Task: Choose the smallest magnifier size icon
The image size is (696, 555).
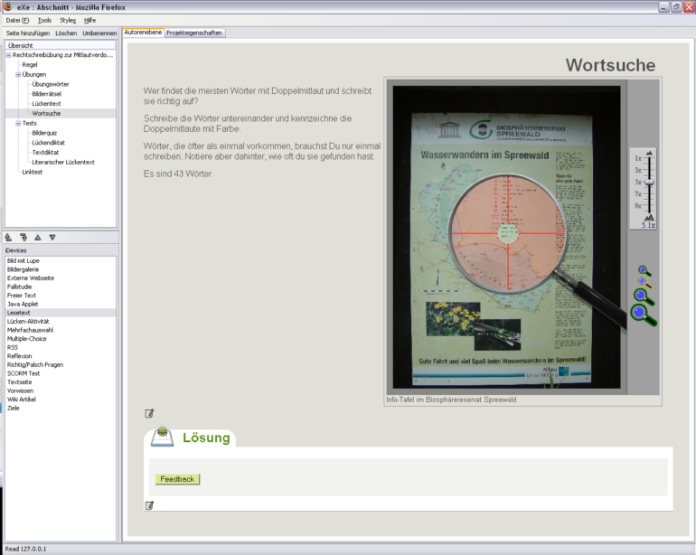Action: pyautogui.click(x=644, y=270)
